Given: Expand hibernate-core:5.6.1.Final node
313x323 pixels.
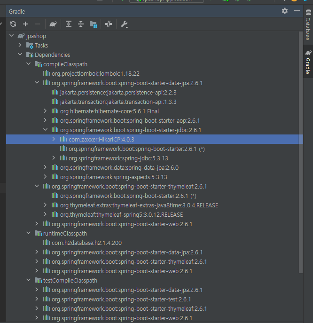Looking at the screenshot, I should point(45,111).
